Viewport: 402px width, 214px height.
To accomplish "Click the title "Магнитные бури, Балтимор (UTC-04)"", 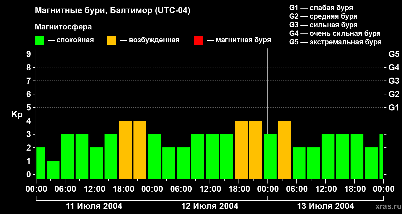I will point(113,11).
